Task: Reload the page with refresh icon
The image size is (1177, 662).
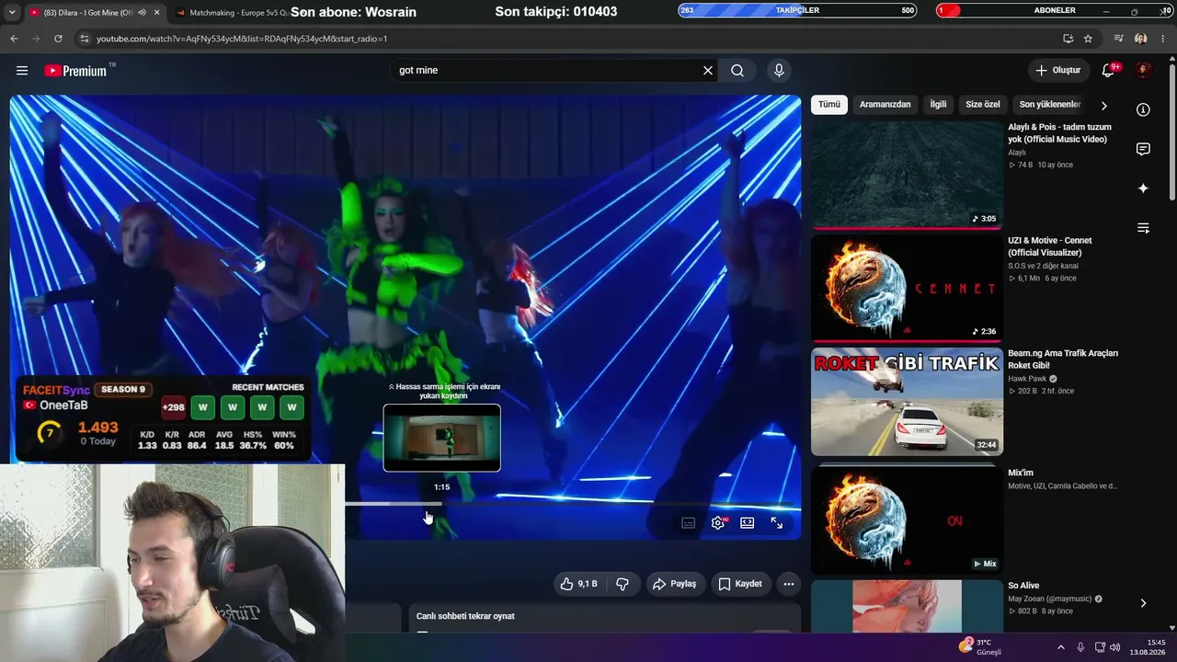Action: [58, 39]
